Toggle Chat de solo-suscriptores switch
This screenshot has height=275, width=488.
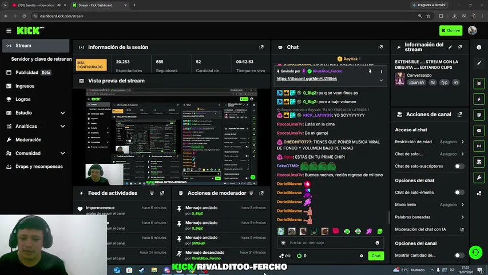(x=459, y=166)
